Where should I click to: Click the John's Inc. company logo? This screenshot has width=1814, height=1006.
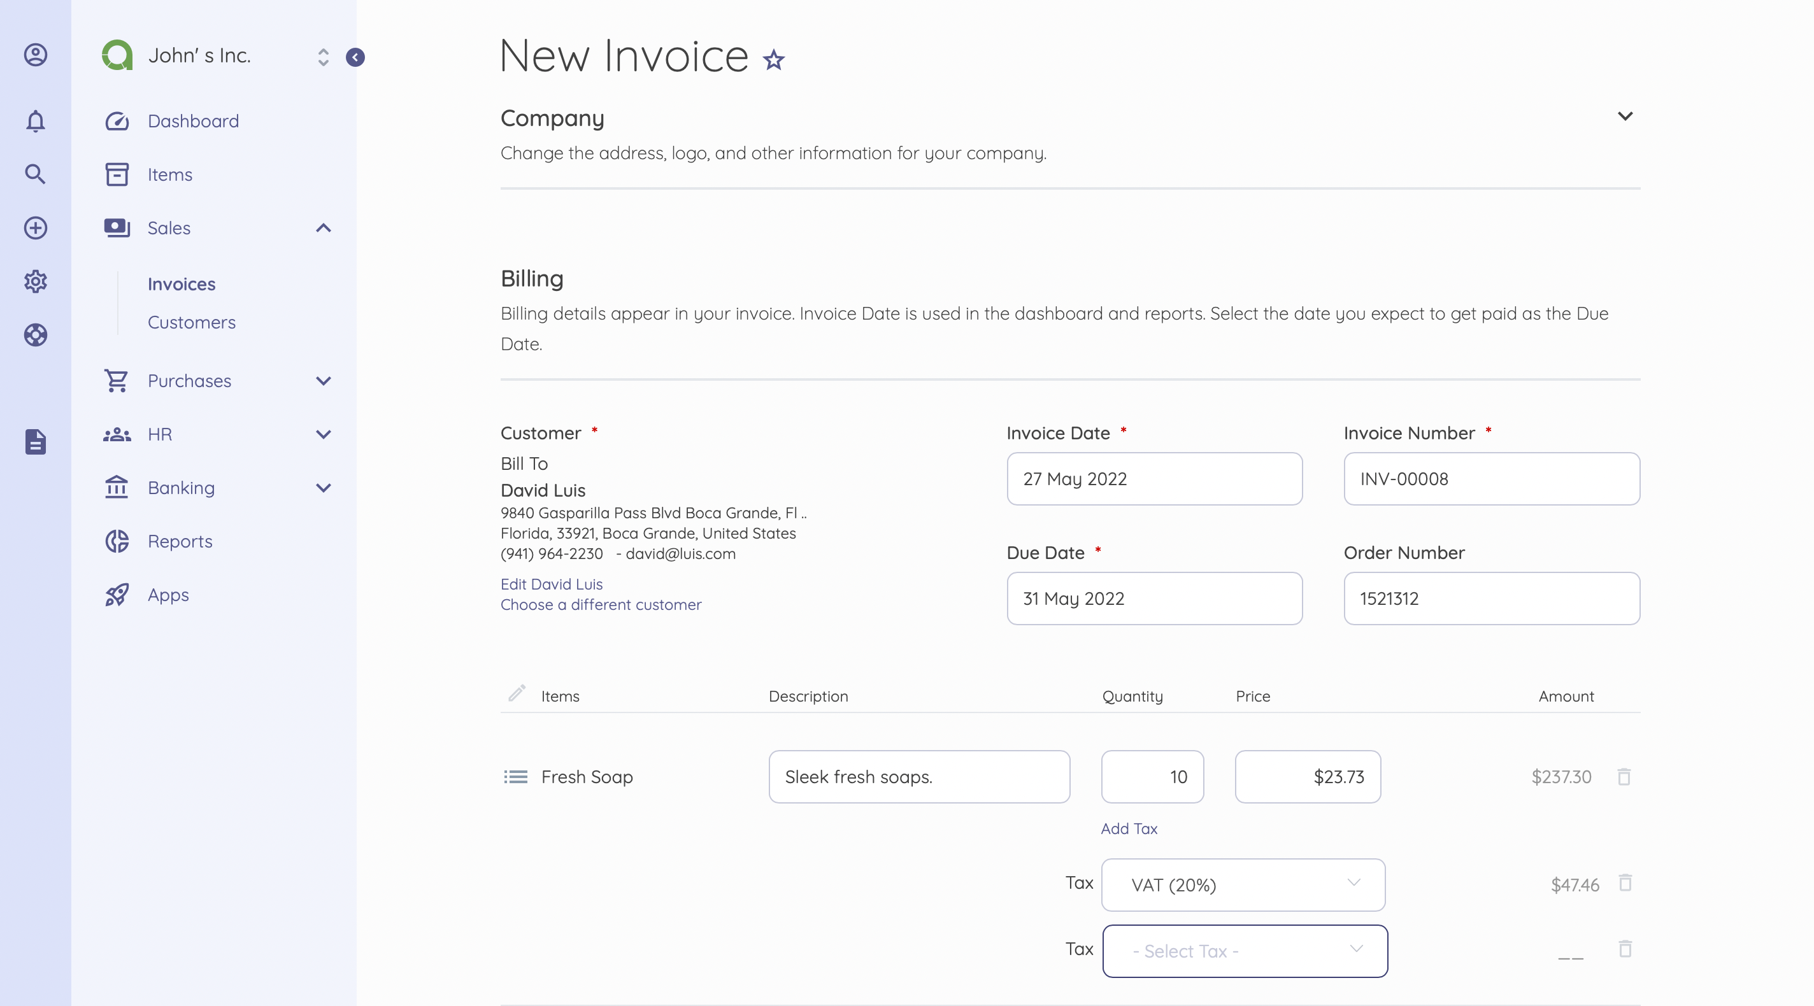click(117, 55)
